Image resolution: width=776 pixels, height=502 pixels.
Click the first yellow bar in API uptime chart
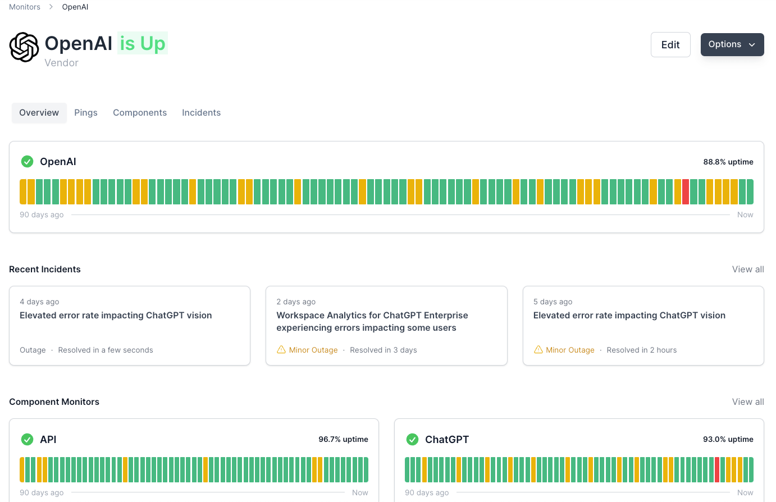pos(22,470)
